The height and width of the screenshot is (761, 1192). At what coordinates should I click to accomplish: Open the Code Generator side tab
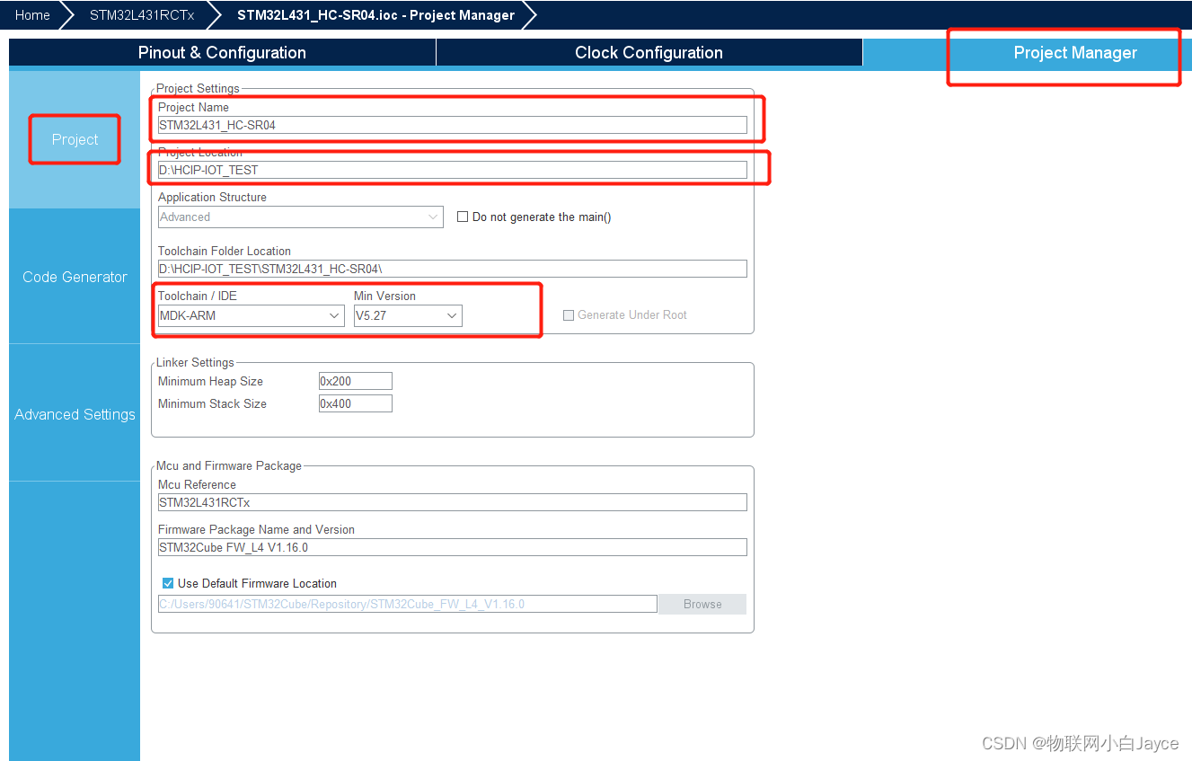[75, 277]
